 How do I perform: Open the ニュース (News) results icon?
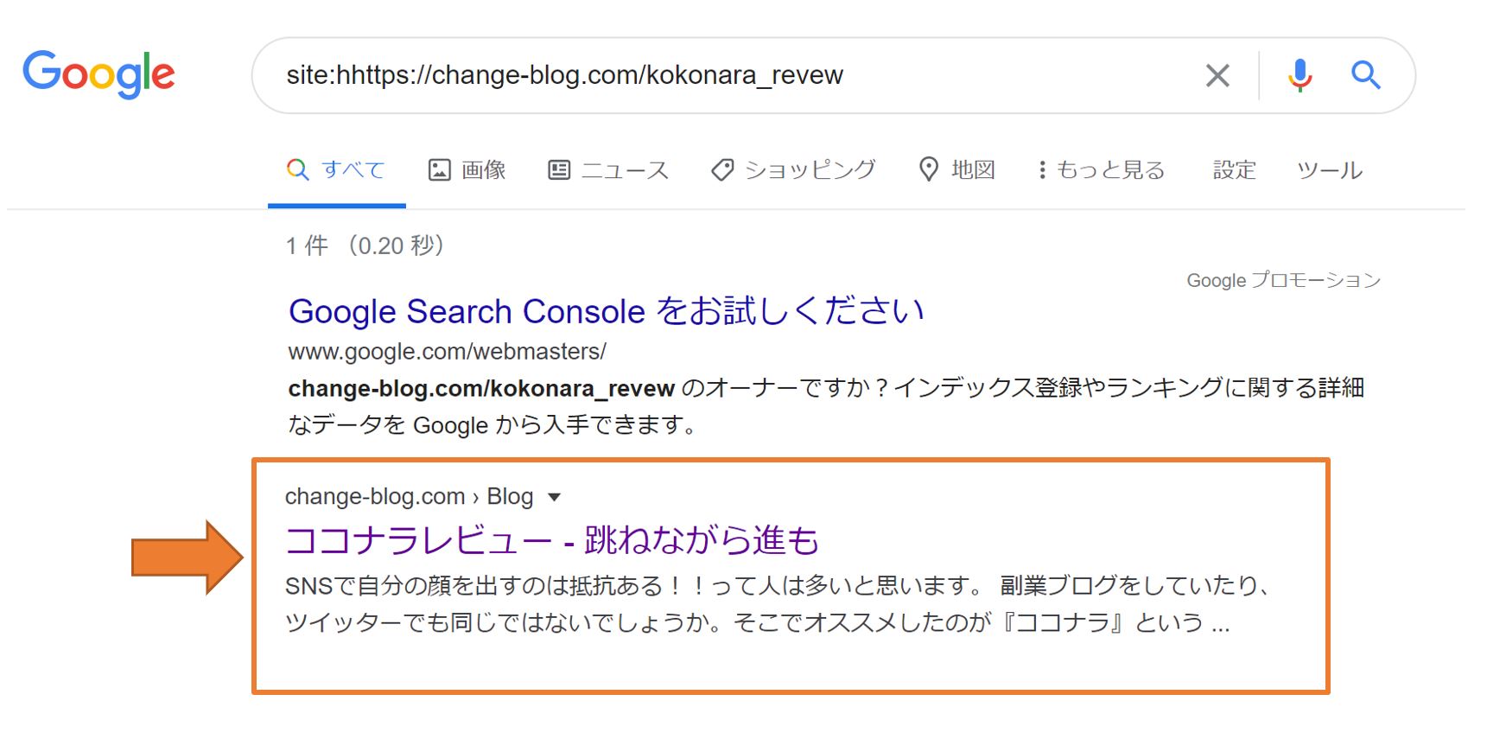560,169
